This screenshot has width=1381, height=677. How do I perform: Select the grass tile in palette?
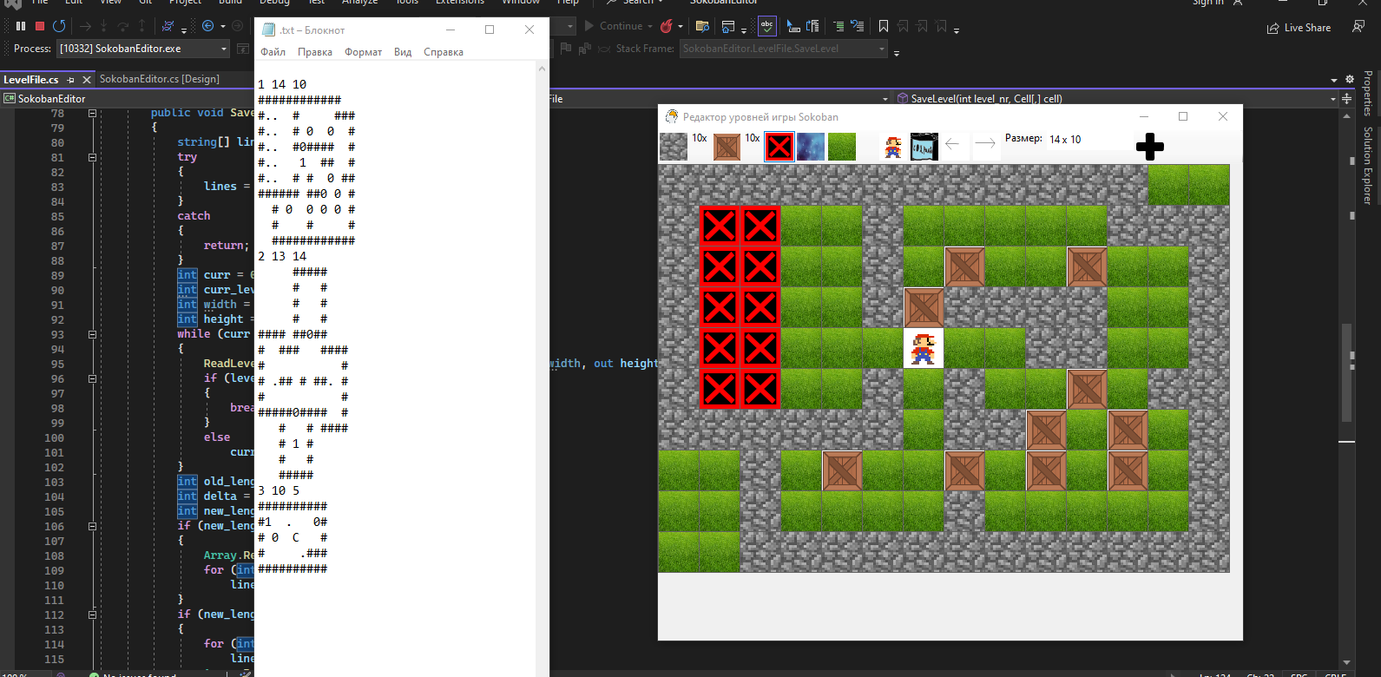tap(842, 147)
